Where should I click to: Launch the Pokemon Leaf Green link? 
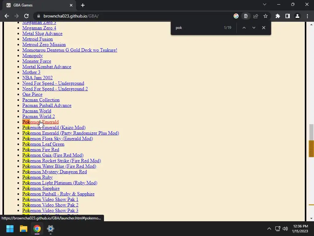[x=43, y=144]
